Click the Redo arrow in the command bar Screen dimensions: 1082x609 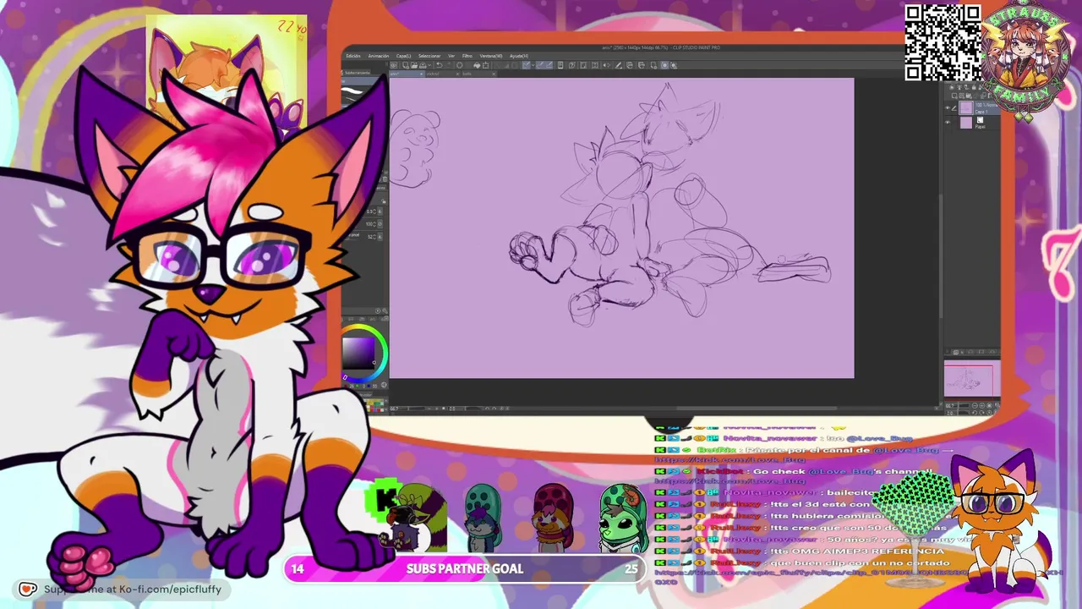[x=447, y=65]
